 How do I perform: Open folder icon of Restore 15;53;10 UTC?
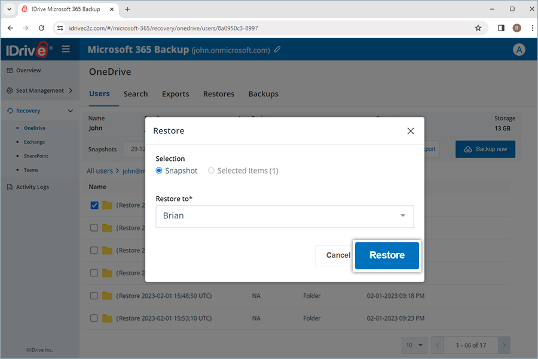[107, 318]
